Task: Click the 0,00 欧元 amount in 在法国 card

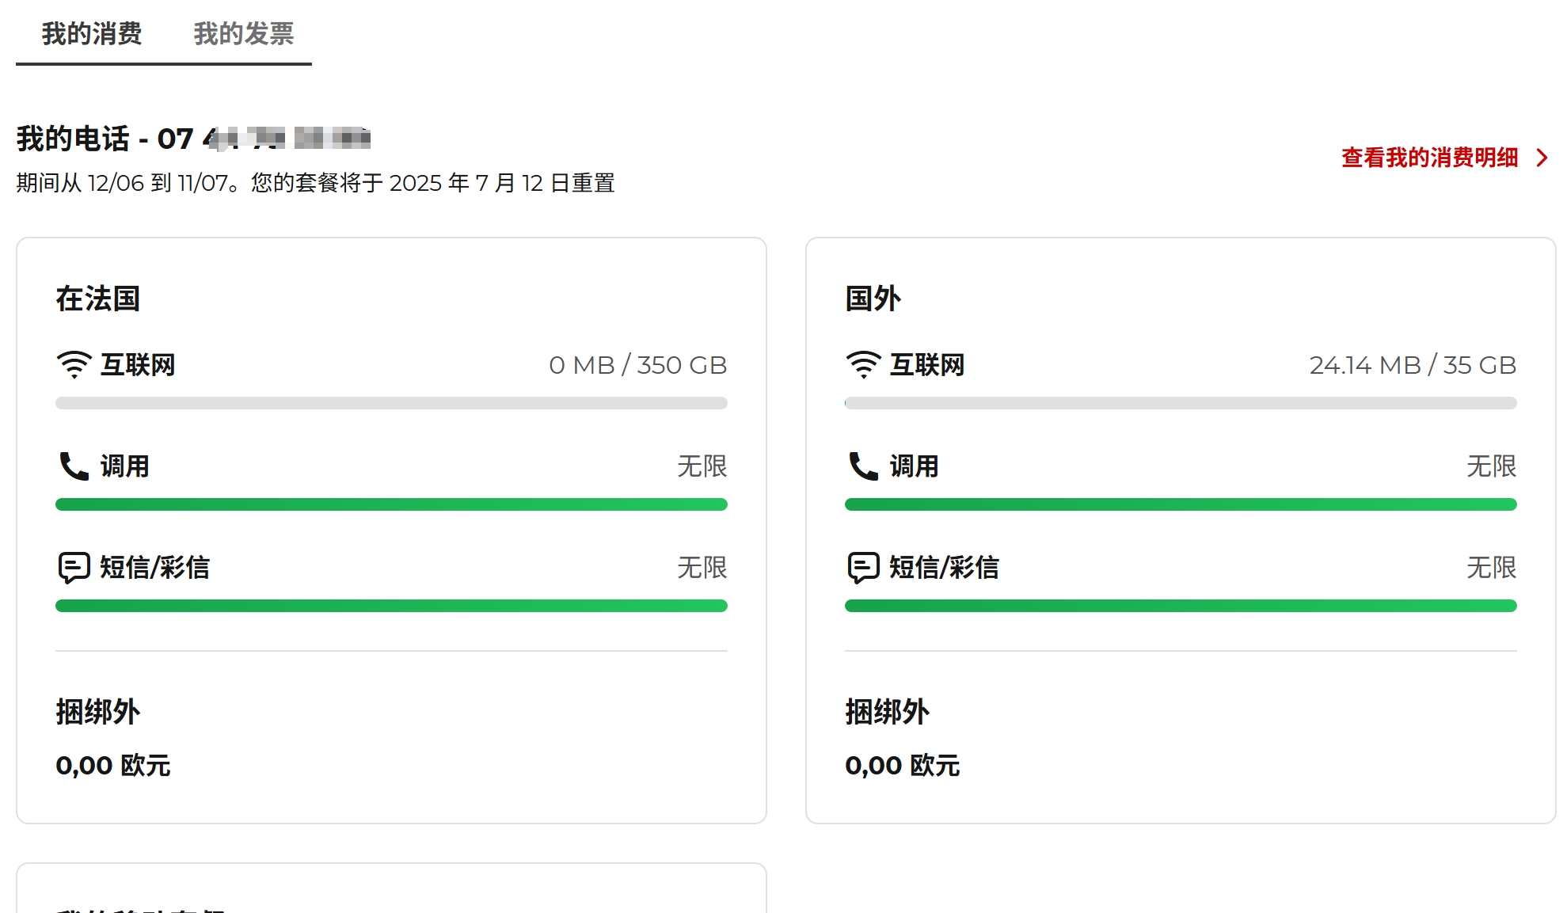Action: pyautogui.click(x=113, y=766)
